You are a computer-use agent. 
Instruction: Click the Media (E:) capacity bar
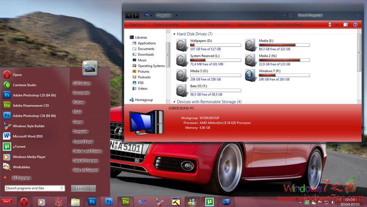pyautogui.click(x=284, y=45)
